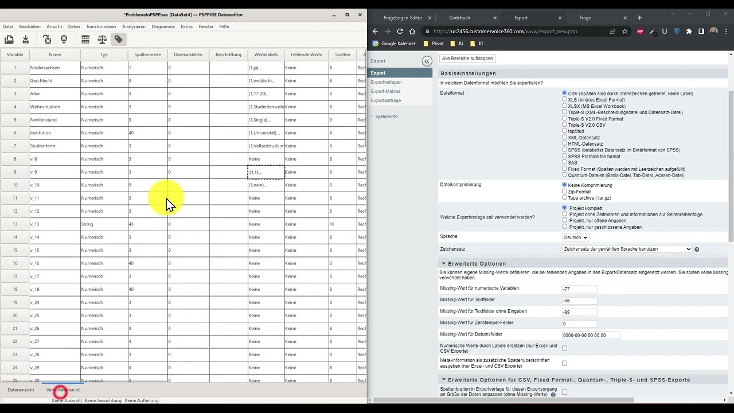Open the Export-Makros sidebar link
Viewport: 734px width, 413px height.
[385, 91]
